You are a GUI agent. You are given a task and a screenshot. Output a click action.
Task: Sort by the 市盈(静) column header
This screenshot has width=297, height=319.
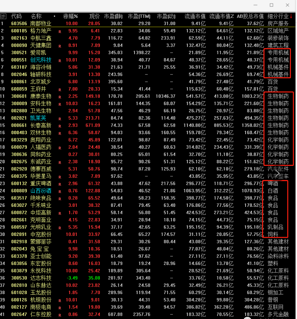click(113, 16)
